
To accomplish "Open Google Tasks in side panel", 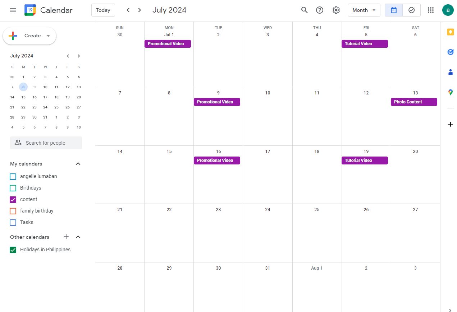I will click(451, 52).
